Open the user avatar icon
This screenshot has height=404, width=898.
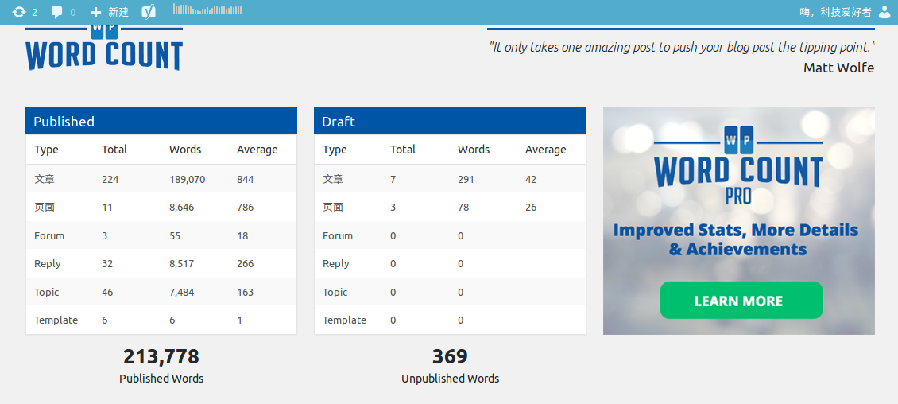(x=884, y=12)
